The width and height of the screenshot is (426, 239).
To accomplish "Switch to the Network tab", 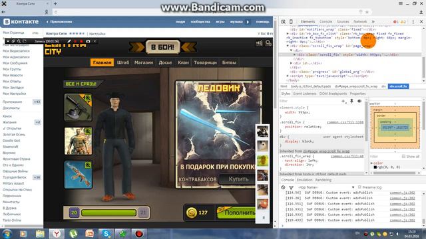I will point(360,22).
